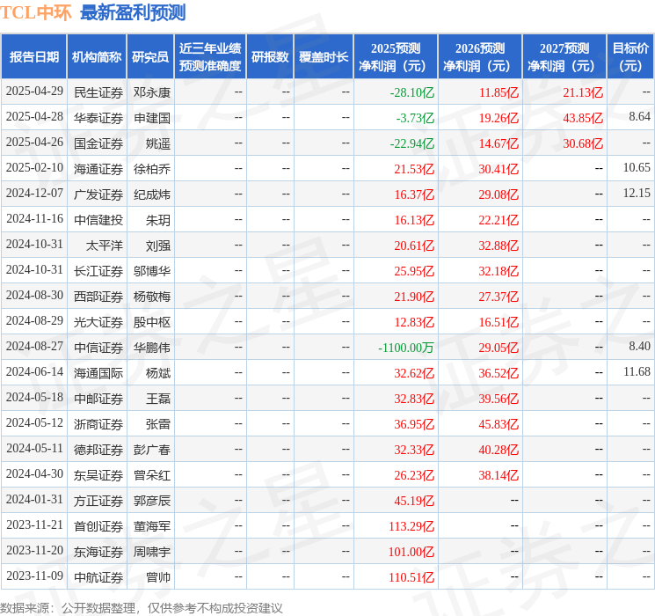Click the target price 8.40
The height and width of the screenshot is (616, 655).
pyautogui.click(x=639, y=346)
